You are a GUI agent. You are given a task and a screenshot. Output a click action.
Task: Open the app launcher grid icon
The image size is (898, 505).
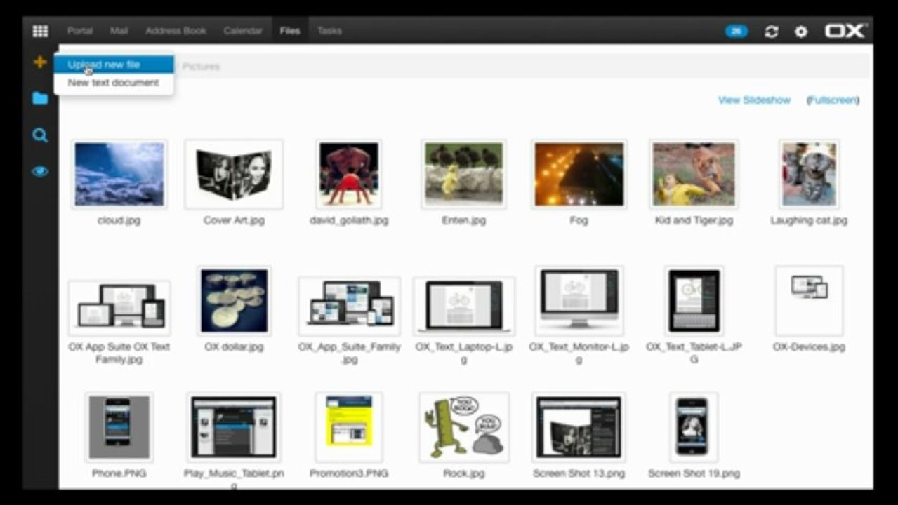(41, 31)
